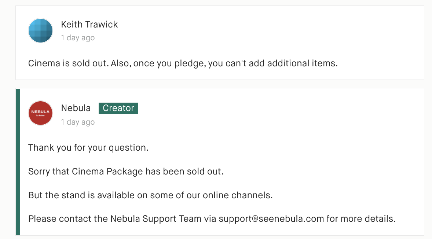Click Nebula's '1 day ago' timestamp

click(78, 122)
